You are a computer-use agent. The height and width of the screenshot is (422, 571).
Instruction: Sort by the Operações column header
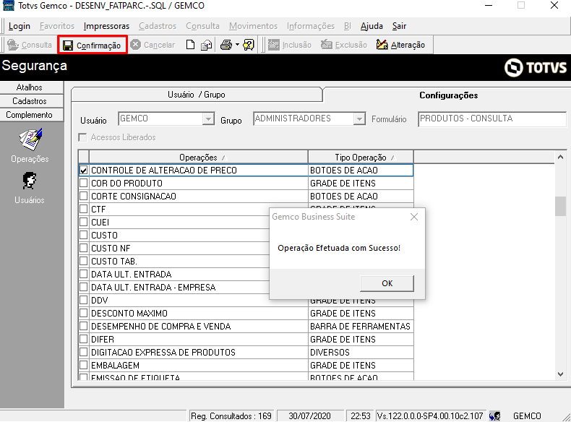pyautogui.click(x=199, y=158)
